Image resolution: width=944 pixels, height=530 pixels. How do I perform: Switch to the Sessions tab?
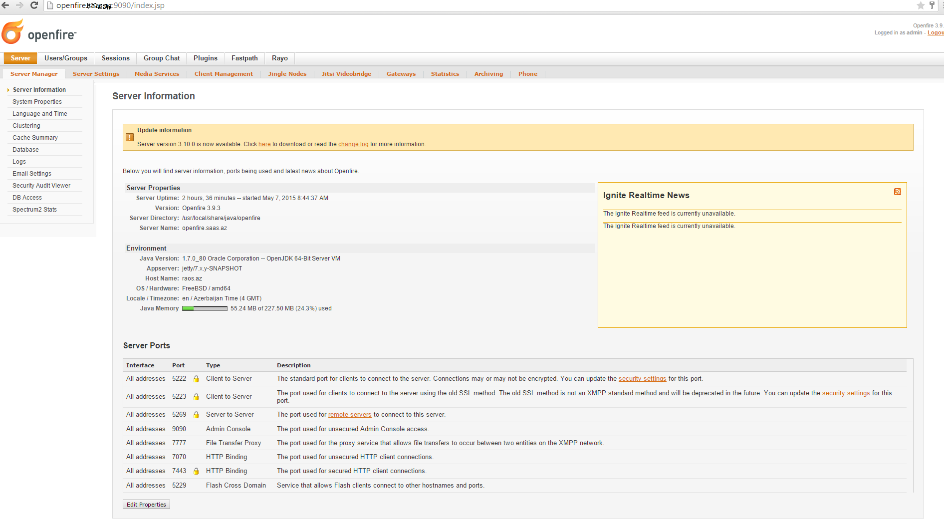[x=116, y=58]
